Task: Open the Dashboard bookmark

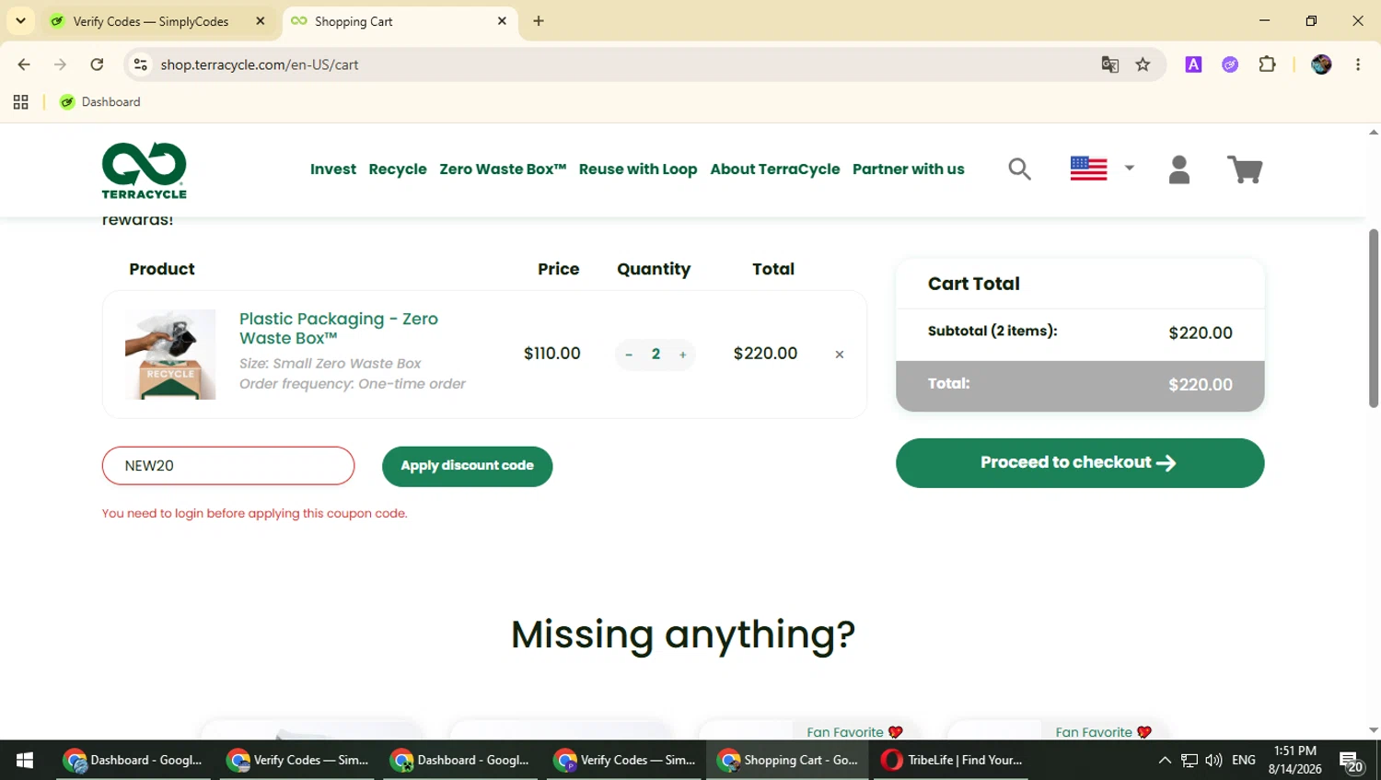Action: (99, 102)
